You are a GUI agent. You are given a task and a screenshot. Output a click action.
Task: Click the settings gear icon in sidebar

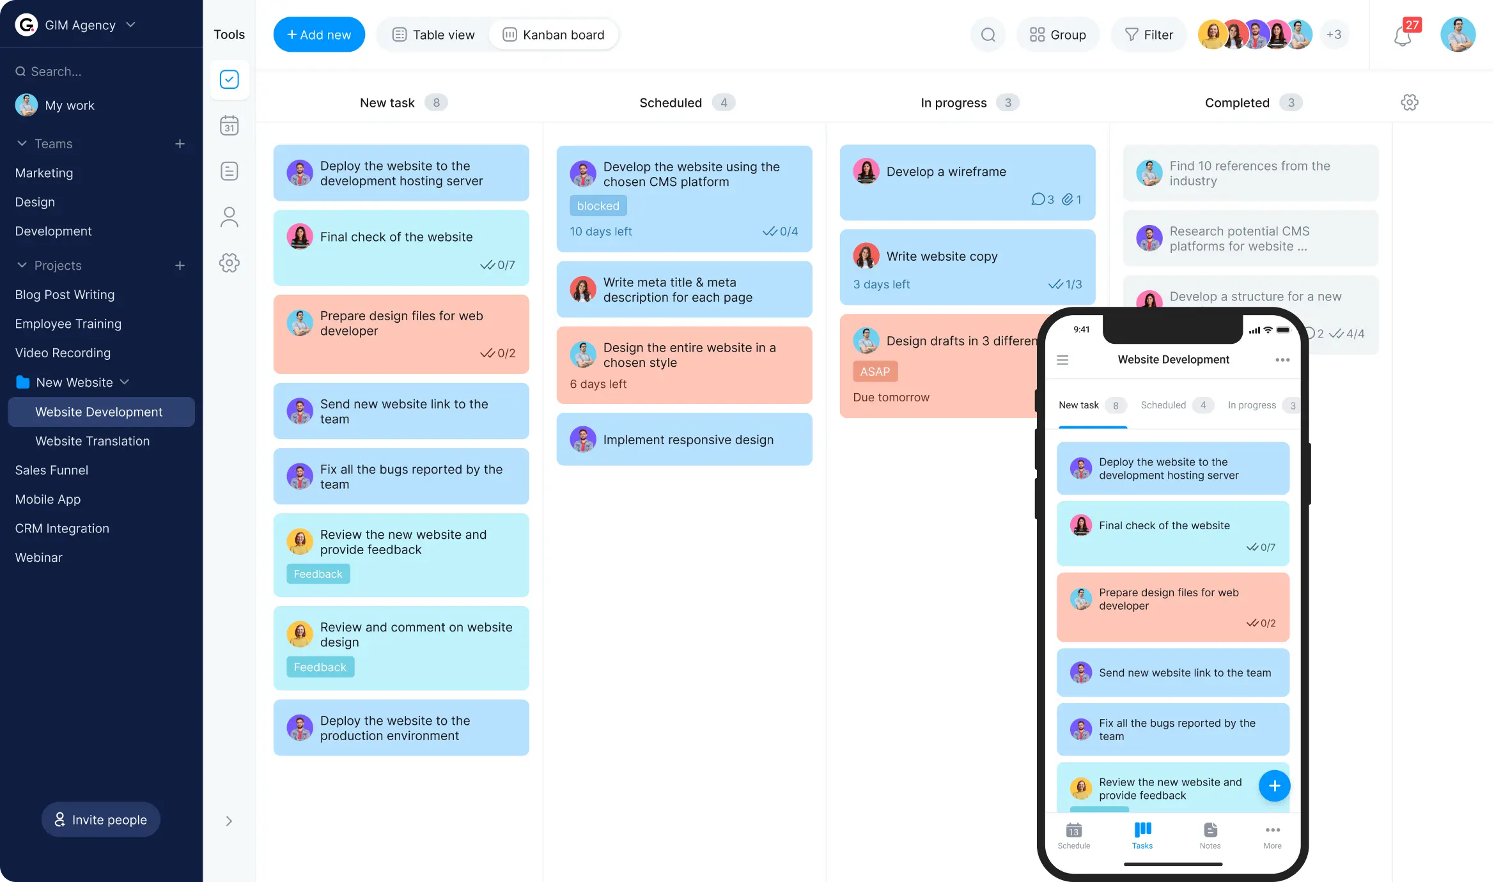(229, 263)
